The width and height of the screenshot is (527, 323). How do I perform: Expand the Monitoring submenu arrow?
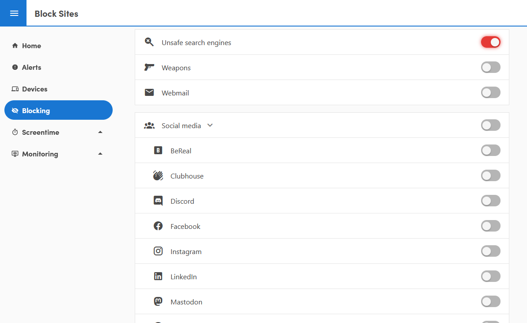[x=100, y=154]
